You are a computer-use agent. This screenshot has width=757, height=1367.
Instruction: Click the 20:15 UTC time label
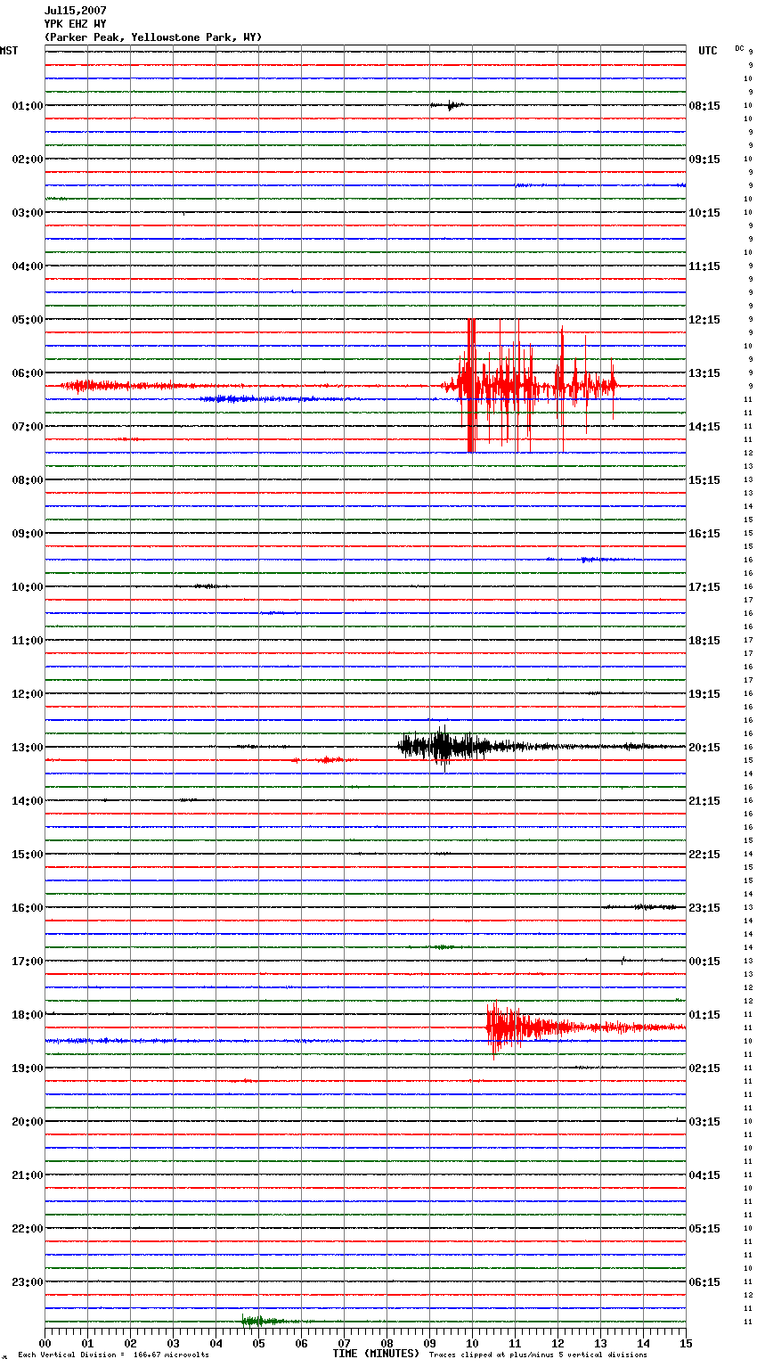704,748
